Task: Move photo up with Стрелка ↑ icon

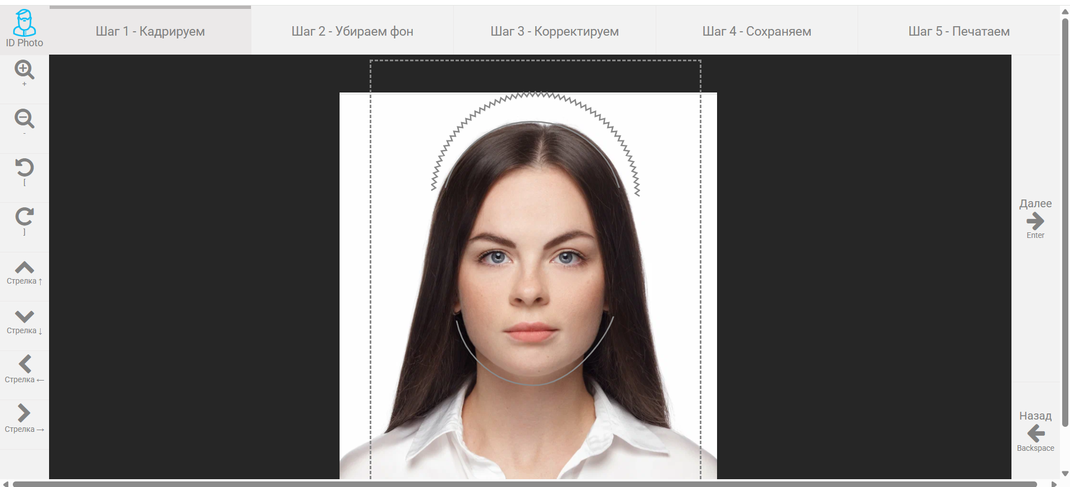Action: tap(24, 268)
